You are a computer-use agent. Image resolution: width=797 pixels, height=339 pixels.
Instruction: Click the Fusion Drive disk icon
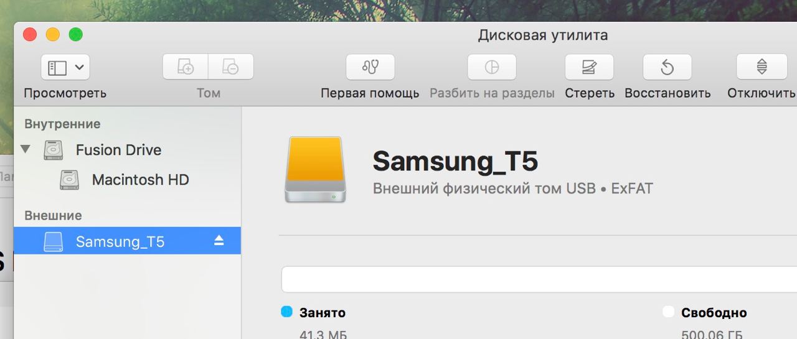coord(54,150)
